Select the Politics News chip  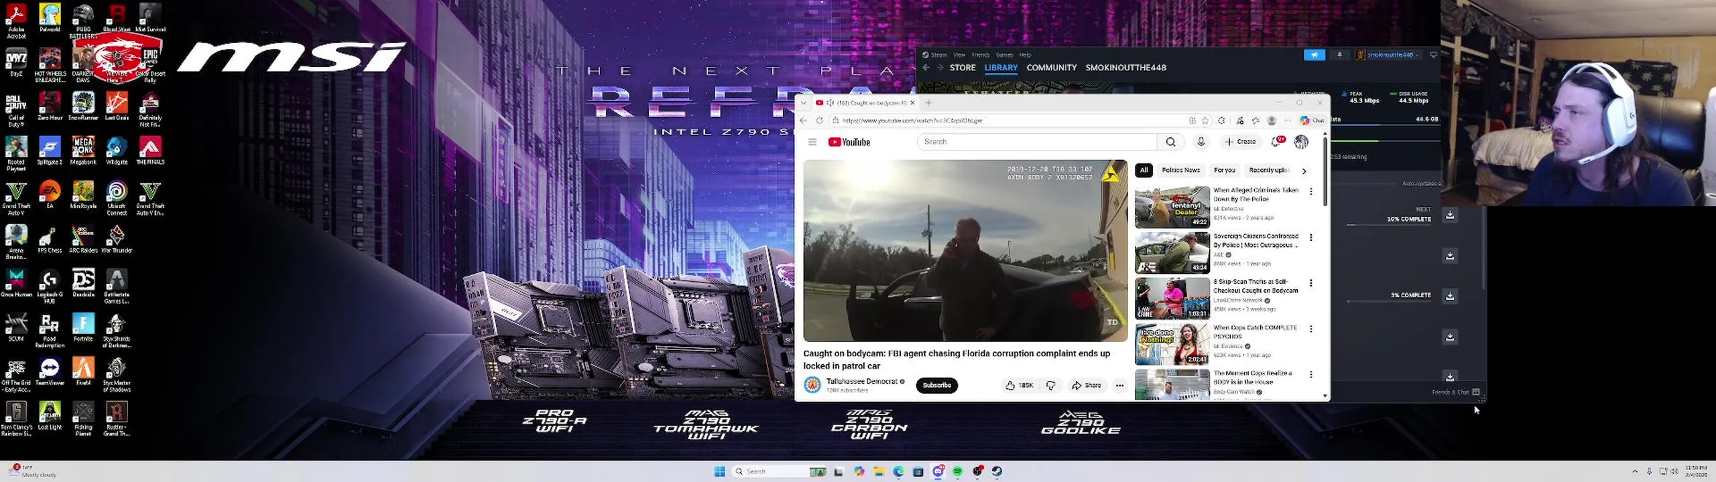1180,170
